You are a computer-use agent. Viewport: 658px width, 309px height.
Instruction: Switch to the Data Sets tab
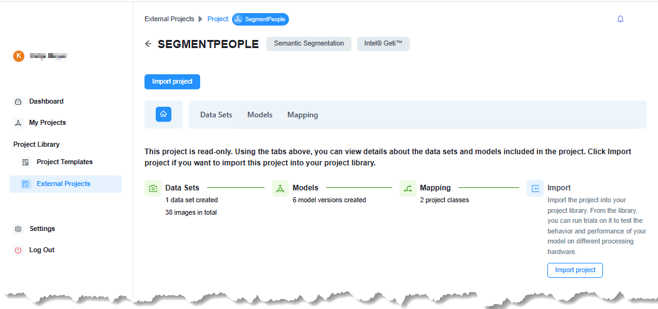point(216,115)
